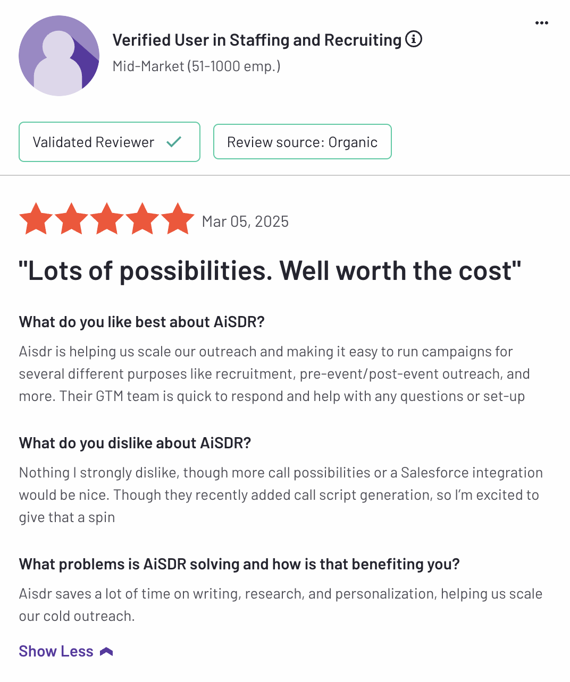Collapse the review using the chevron-up arrow

106,652
